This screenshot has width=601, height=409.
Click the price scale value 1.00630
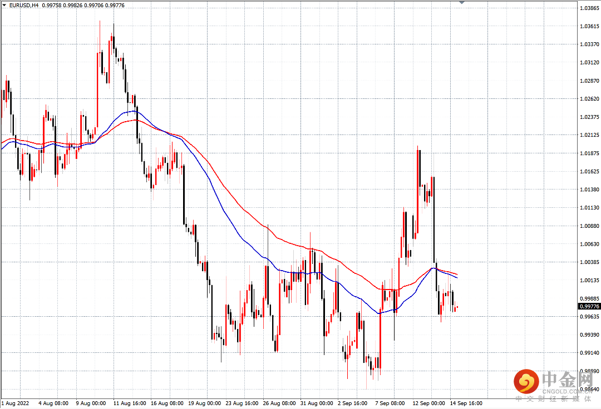589,244
